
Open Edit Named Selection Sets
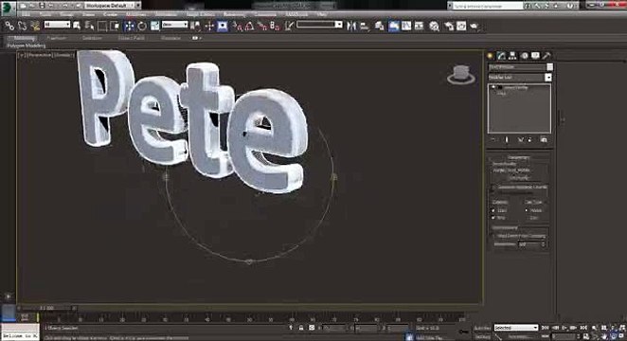click(x=289, y=26)
